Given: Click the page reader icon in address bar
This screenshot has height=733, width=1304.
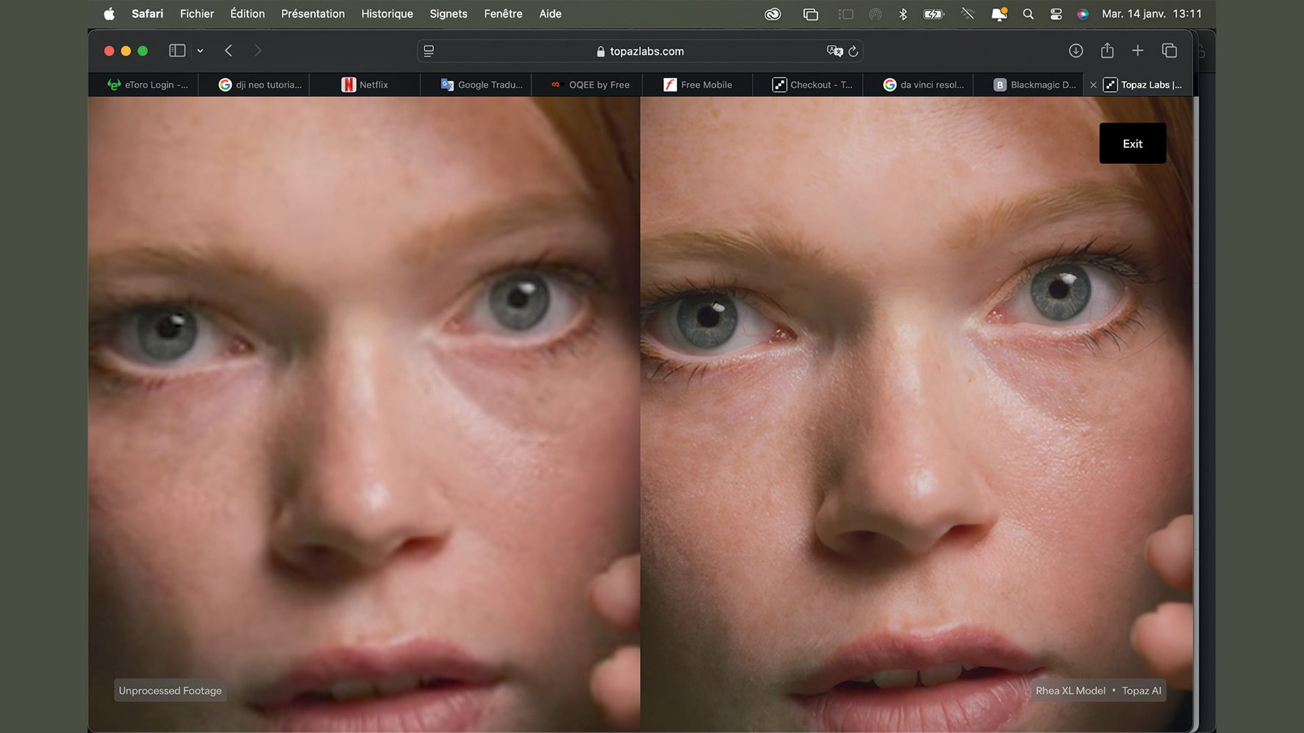Looking at the screenshot, I should (x=429, y=51).
